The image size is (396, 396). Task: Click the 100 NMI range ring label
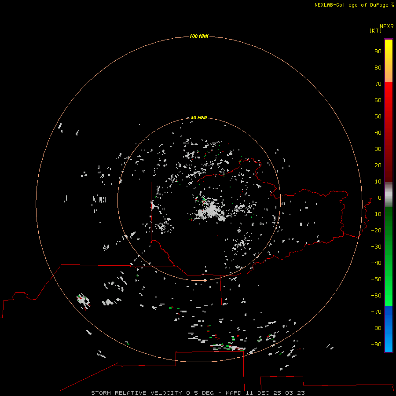(199, 36)
